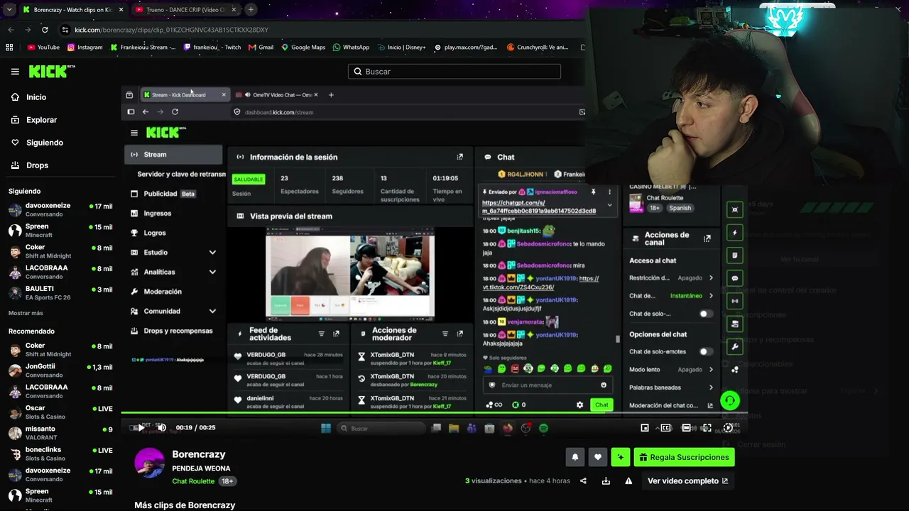This screenshot has width=909, height=511.
Task: Follow Borencrazy with heart button
Action: point(598,457)
